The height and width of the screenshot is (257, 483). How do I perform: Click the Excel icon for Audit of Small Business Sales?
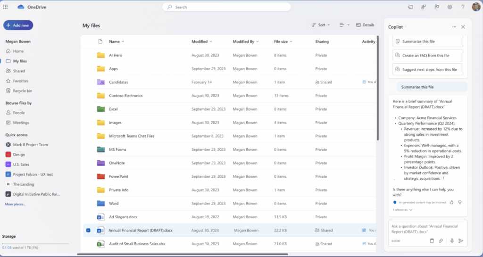point(101,244)
